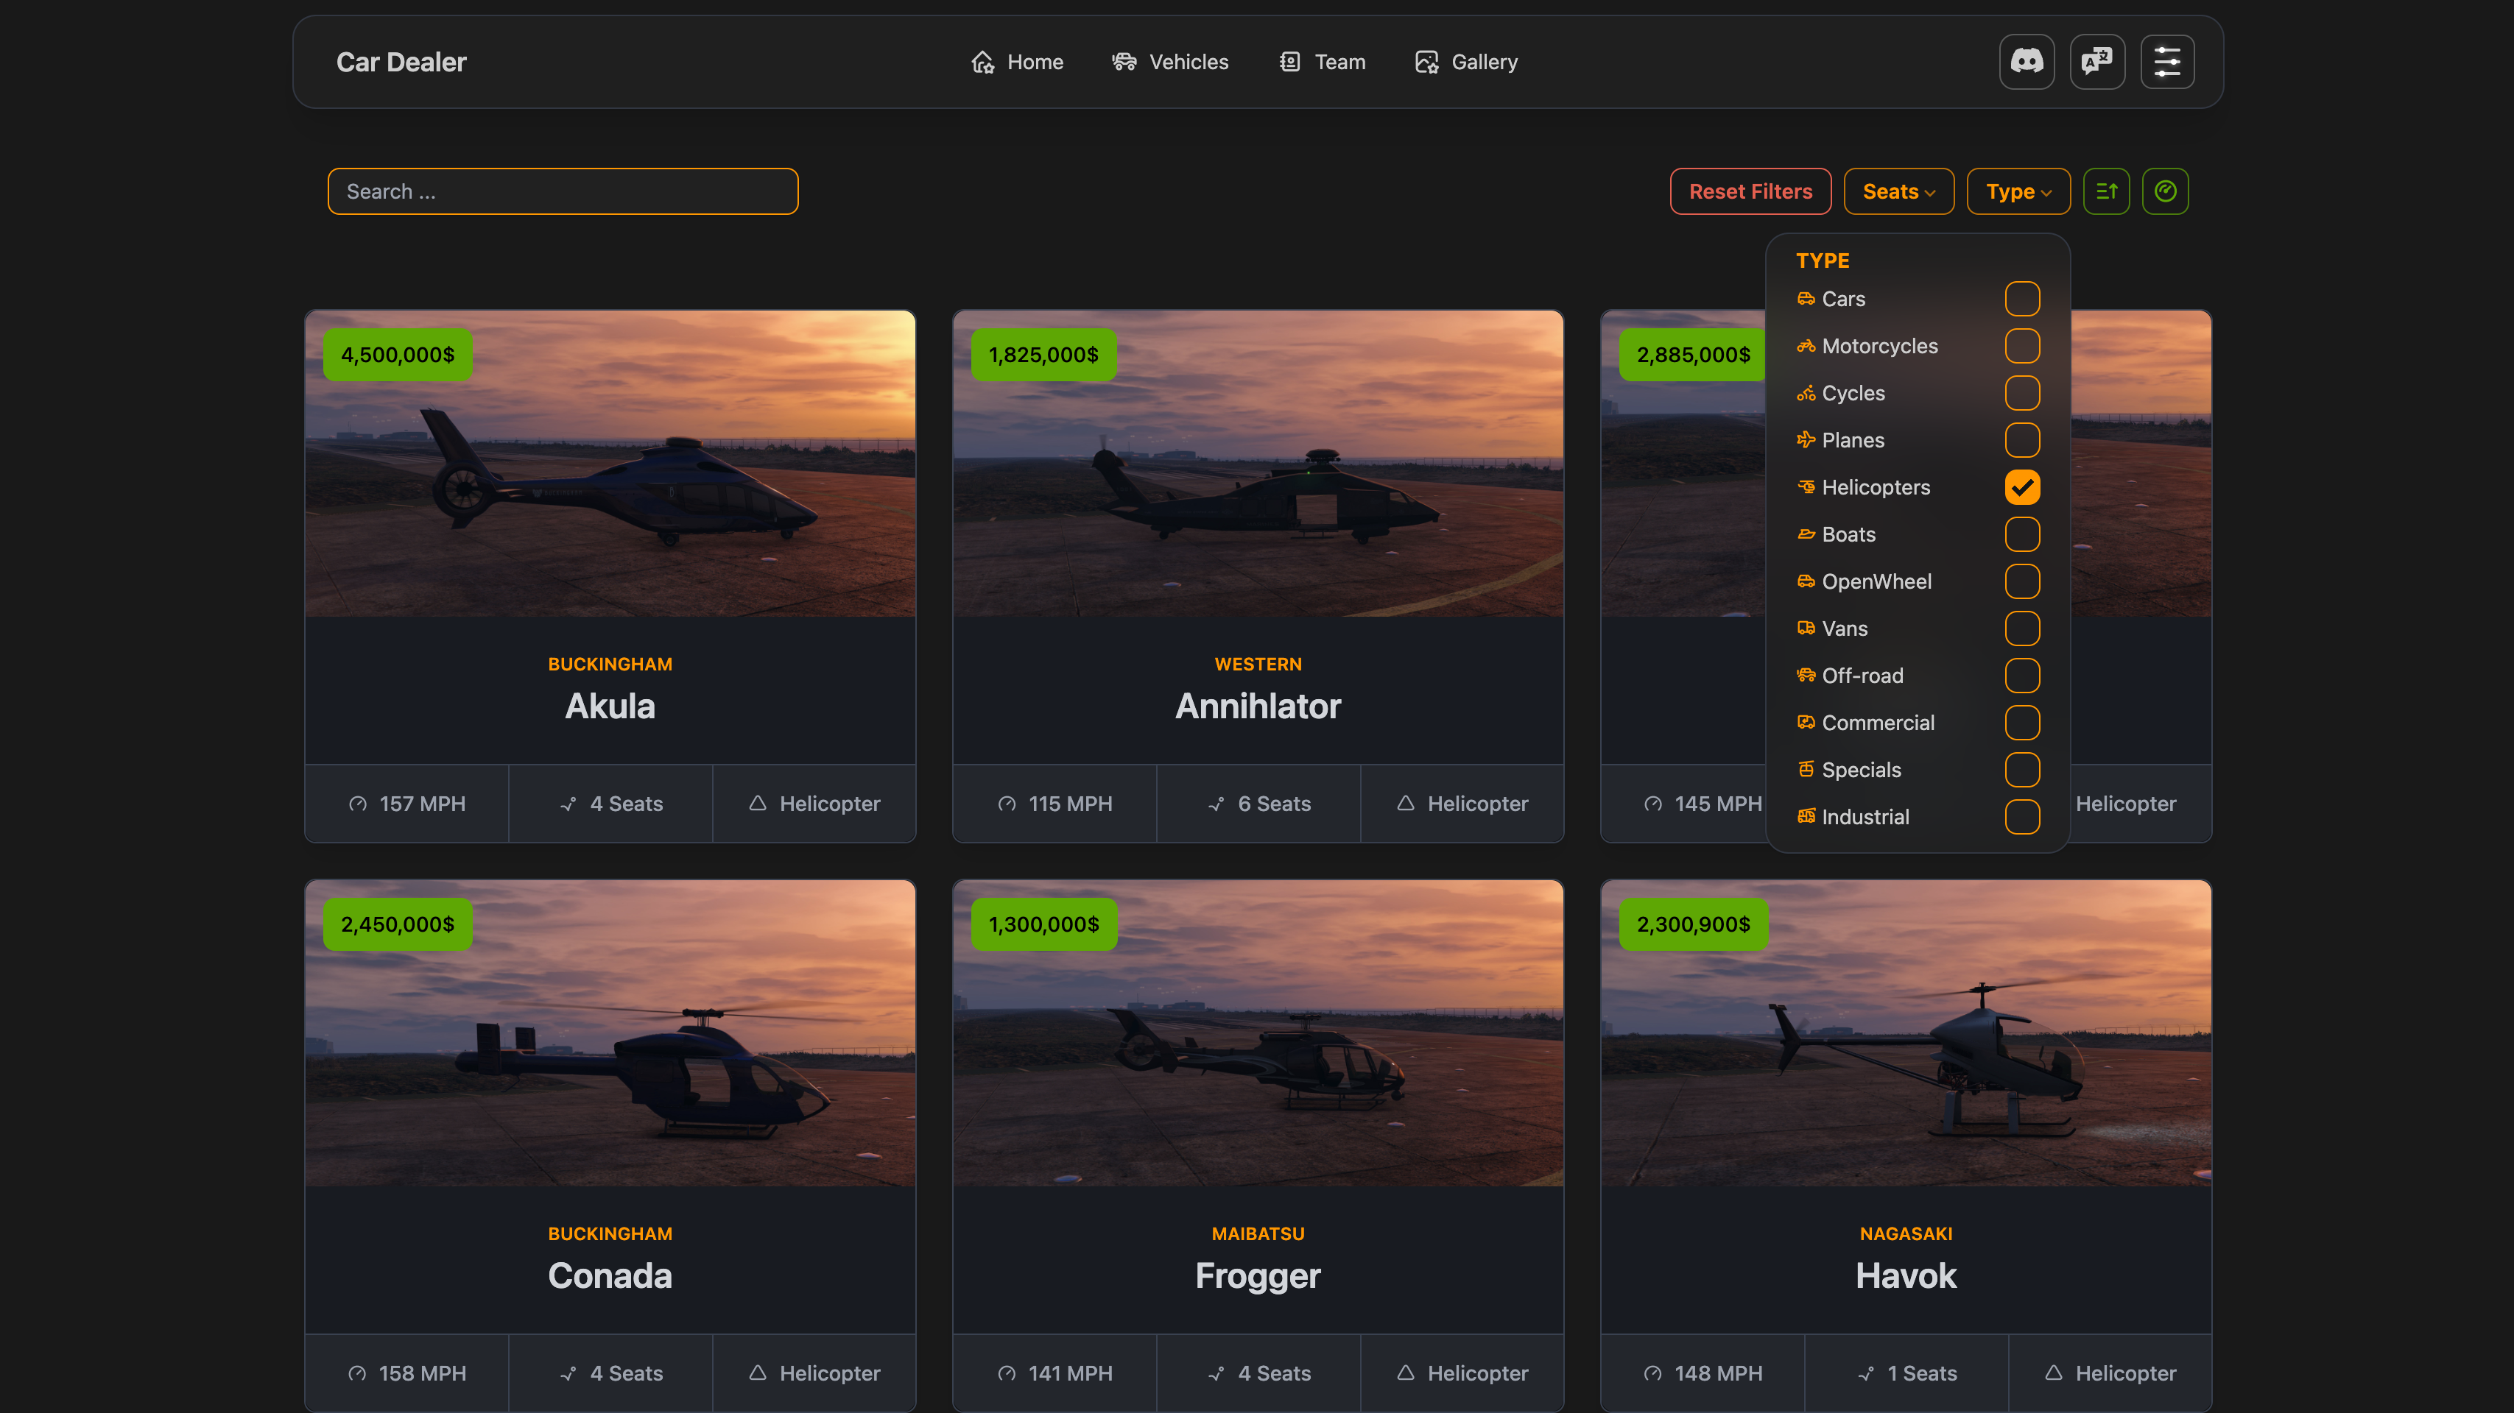This screenshot has width=2514, height=1413.
Task: Uncheck the Helicopters type checkbox
Action: (2022, 488)
